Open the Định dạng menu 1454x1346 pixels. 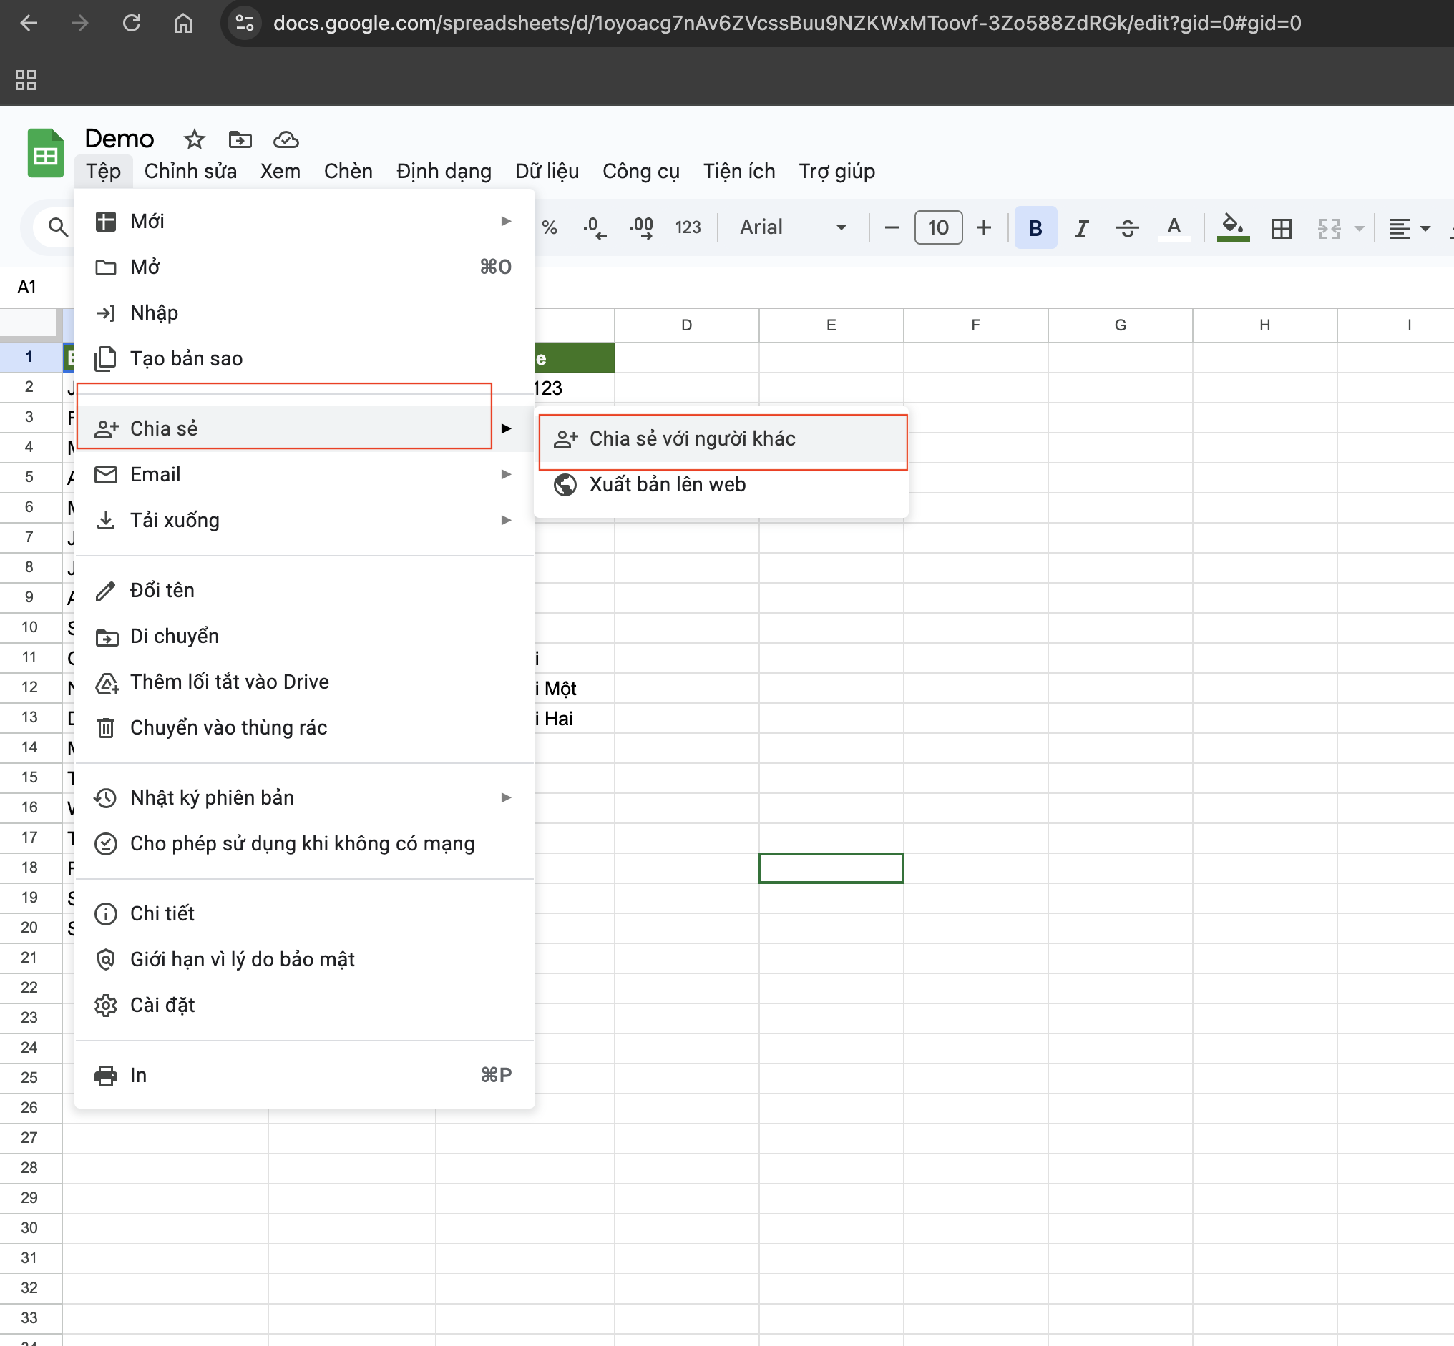point(443,171)
